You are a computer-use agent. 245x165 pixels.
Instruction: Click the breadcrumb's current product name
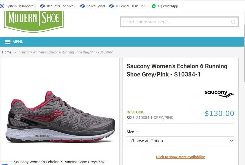(66, 52)
